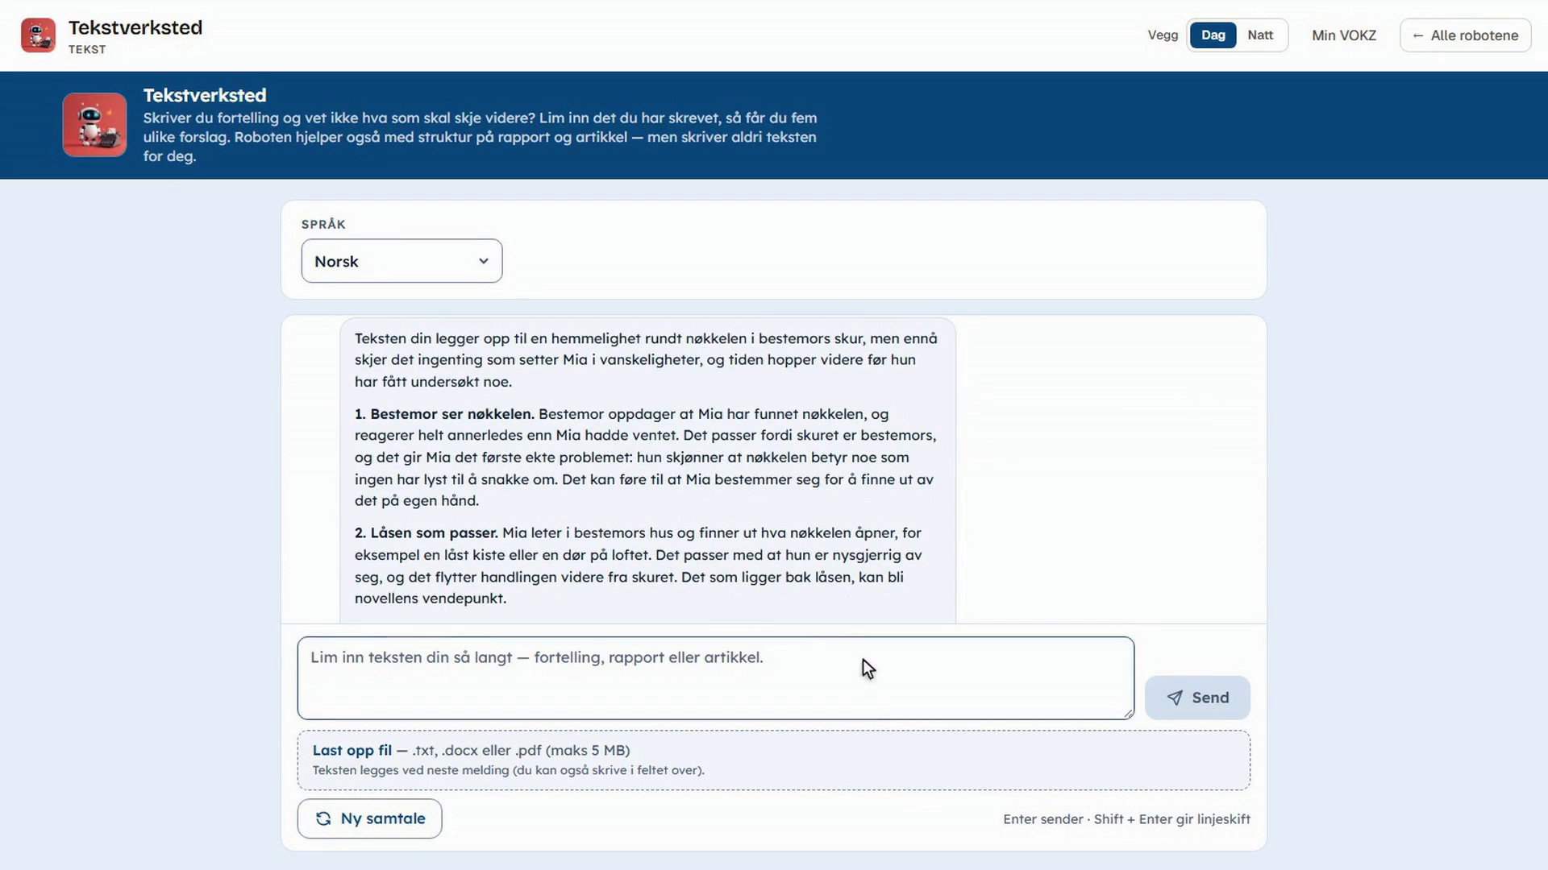
Task: Click the SPRÅK label above the dropdown
Action: 323,225
